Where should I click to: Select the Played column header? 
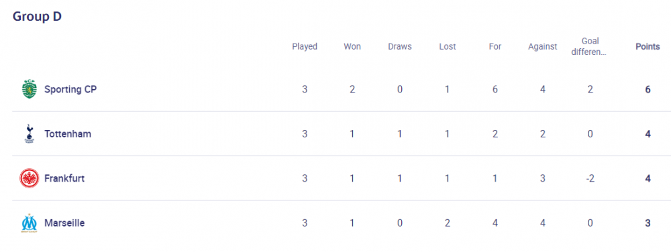(305, 46)
